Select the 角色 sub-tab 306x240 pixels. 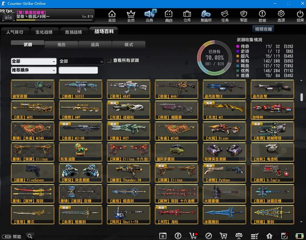click(61, 45)
